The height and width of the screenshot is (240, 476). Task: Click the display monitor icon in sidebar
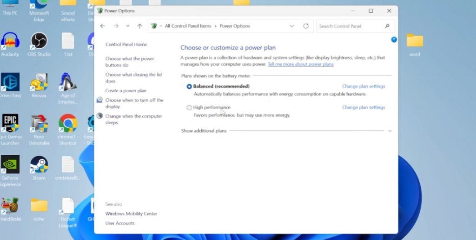click(x=99, y=100)
